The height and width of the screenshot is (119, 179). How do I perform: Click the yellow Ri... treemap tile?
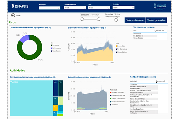click(x=55, y=108)
